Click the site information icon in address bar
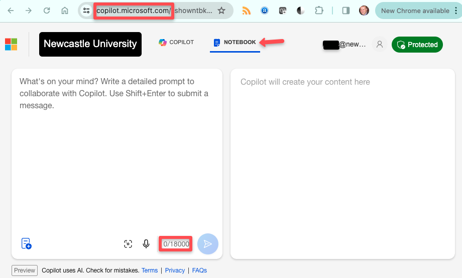Screen dimensions: 462x278 (x=86, y=11)
